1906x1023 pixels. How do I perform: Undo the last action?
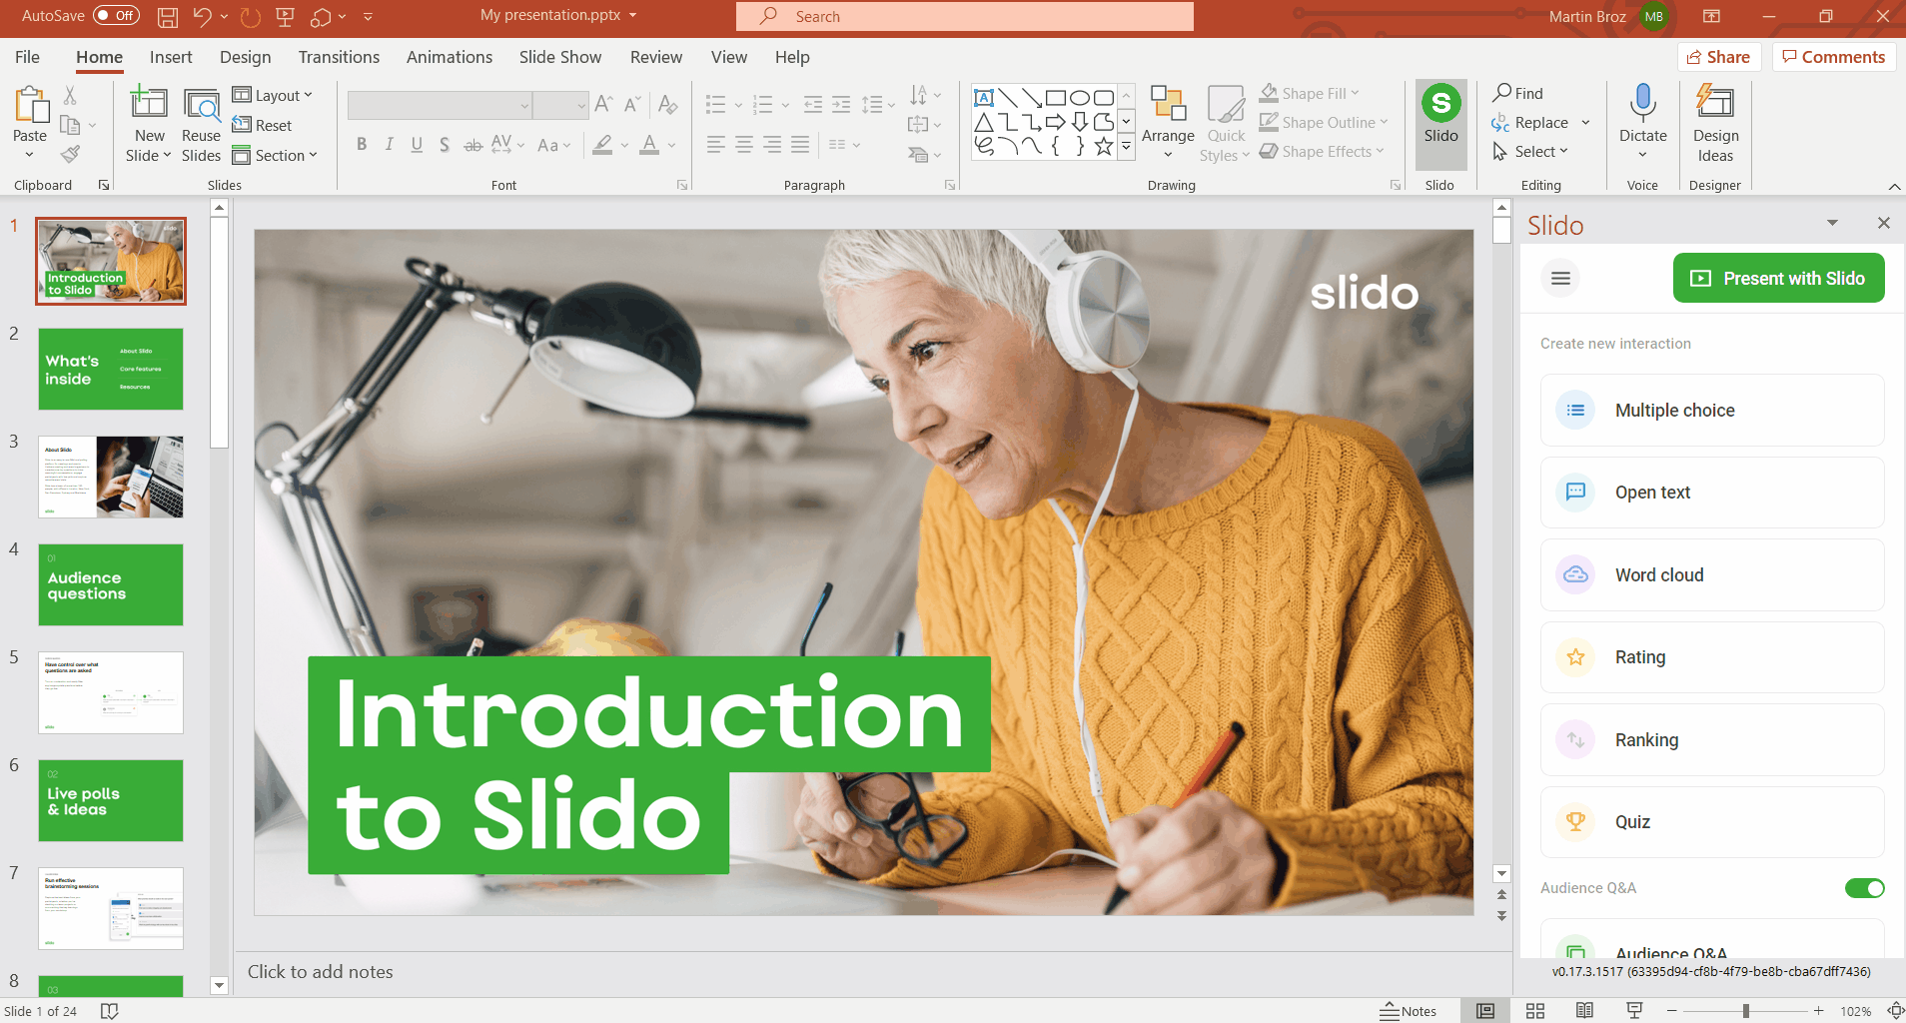[203, 16]
